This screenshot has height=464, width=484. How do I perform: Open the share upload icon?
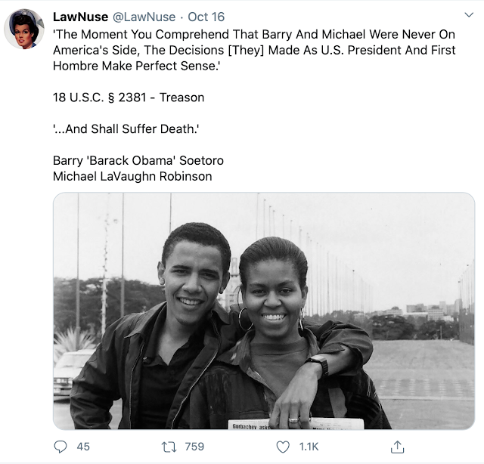click(397, 447)
